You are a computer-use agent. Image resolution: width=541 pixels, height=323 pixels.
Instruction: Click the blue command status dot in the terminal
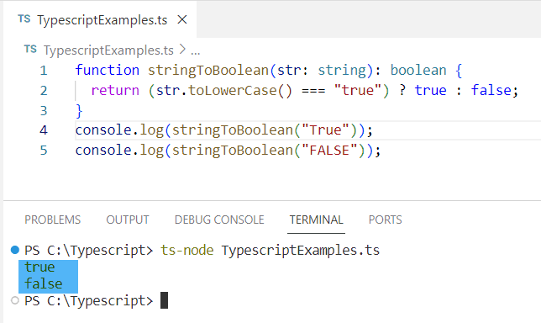tap(15, 250)
